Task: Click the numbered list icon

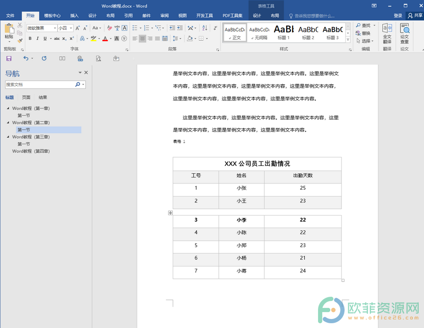Action: 147,28
